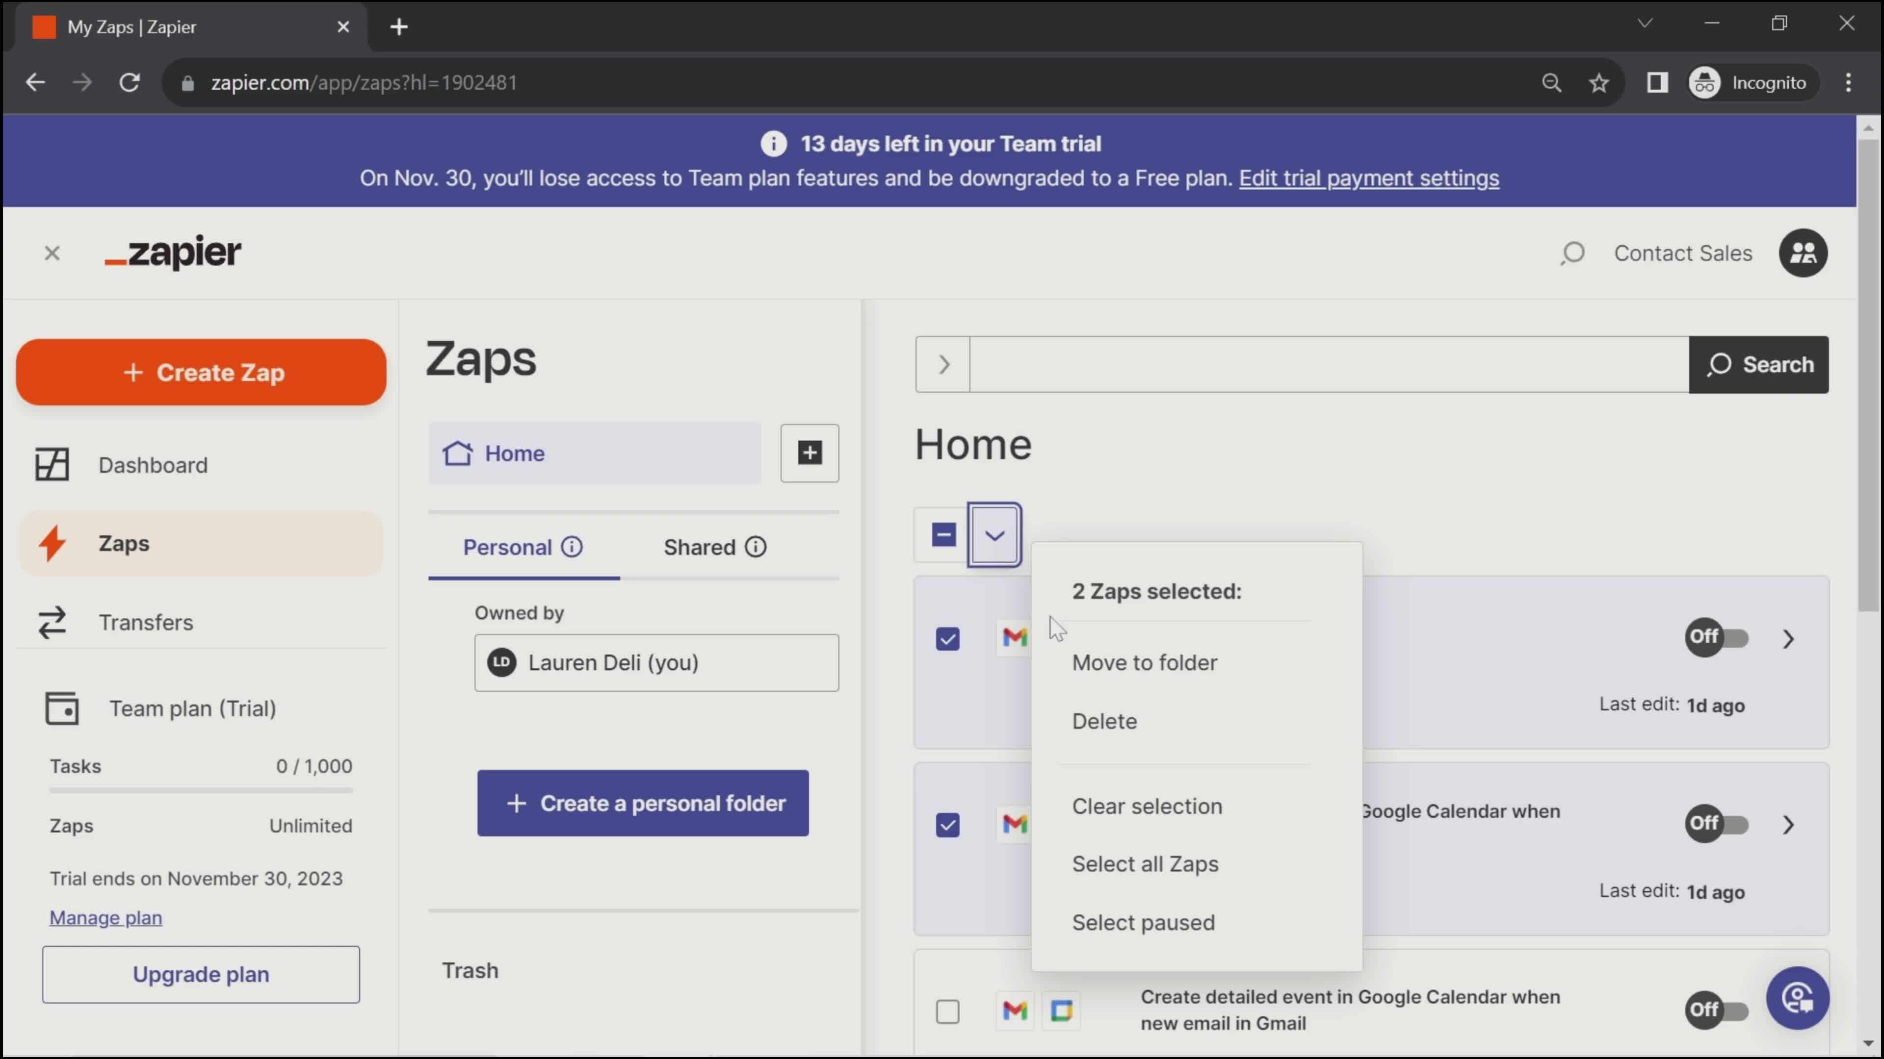Viewport: 1884px width, 1059px height.
Task: Collapse the bulk actions dropdown arrow
Action: coord(994,535)
